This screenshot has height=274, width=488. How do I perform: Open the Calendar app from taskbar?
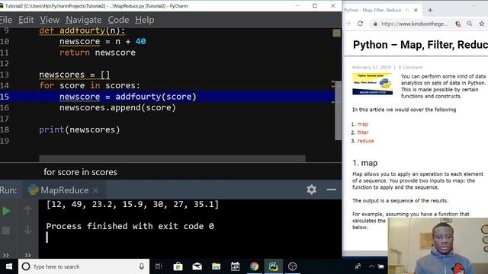pos(236,266)
